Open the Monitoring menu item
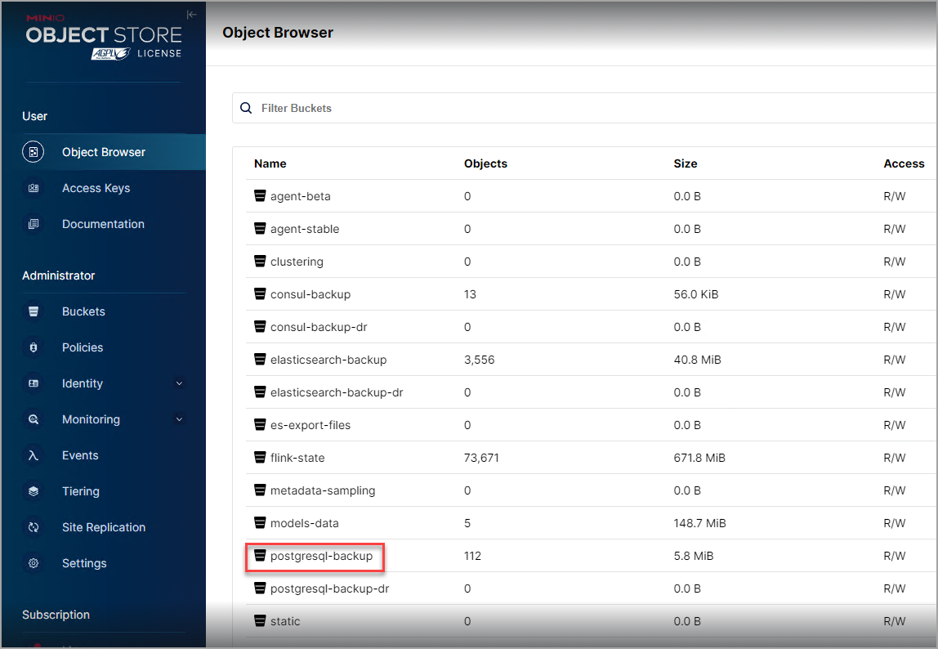938x649 pixels. 91,419
